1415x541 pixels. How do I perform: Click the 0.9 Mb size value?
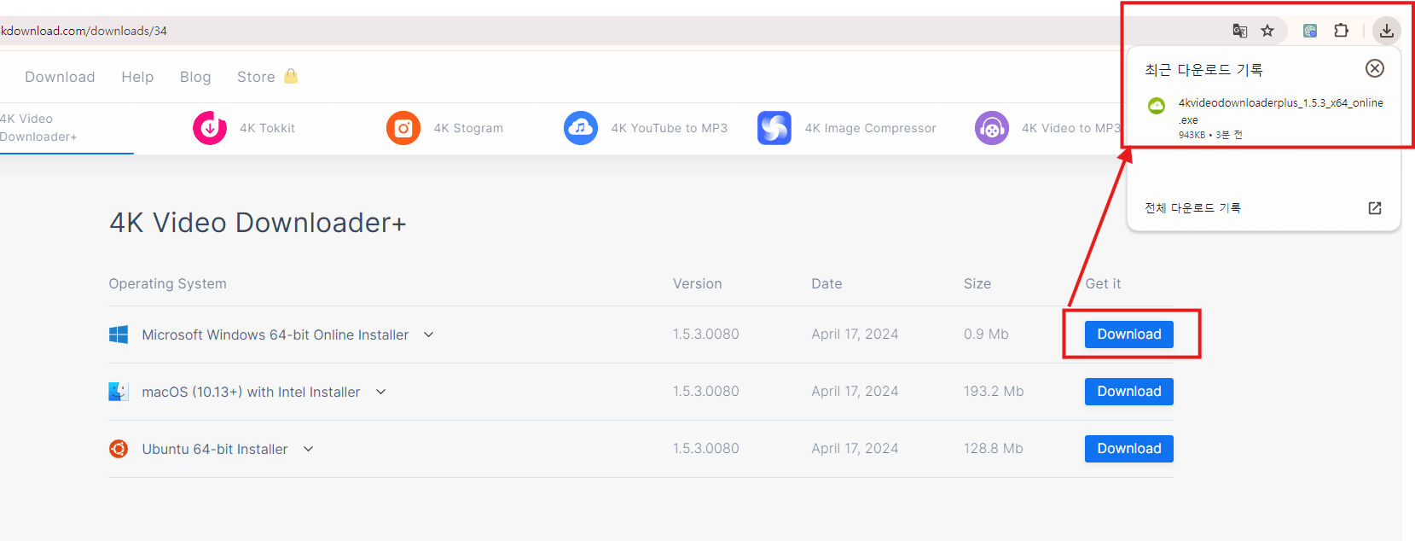pos(986,334)
